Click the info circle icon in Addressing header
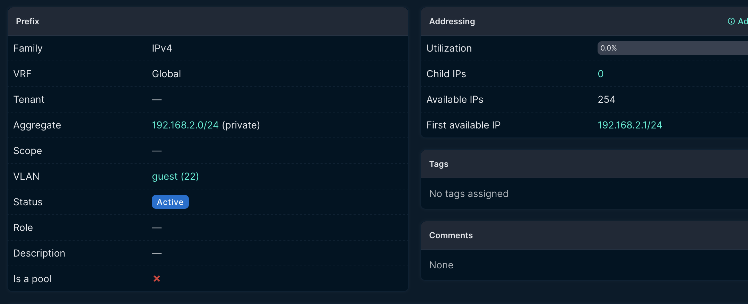Viewport: 748px width, 304px height. (x=731, y=21)
